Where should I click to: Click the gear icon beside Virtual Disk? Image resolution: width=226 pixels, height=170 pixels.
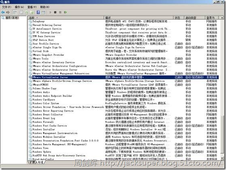30,51
